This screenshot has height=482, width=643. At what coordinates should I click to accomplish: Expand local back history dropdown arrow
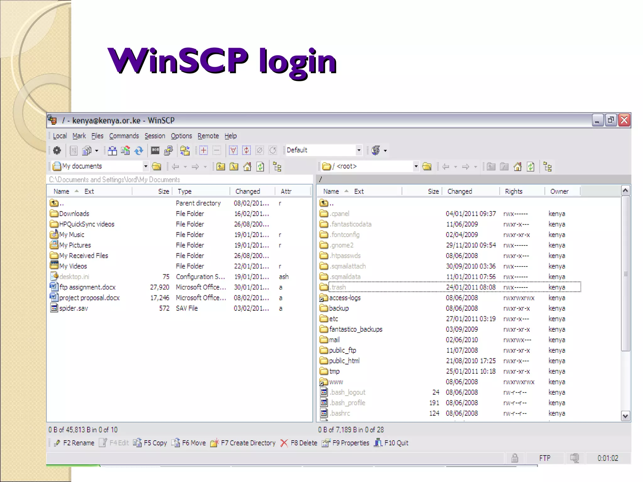tap(185, 167)
